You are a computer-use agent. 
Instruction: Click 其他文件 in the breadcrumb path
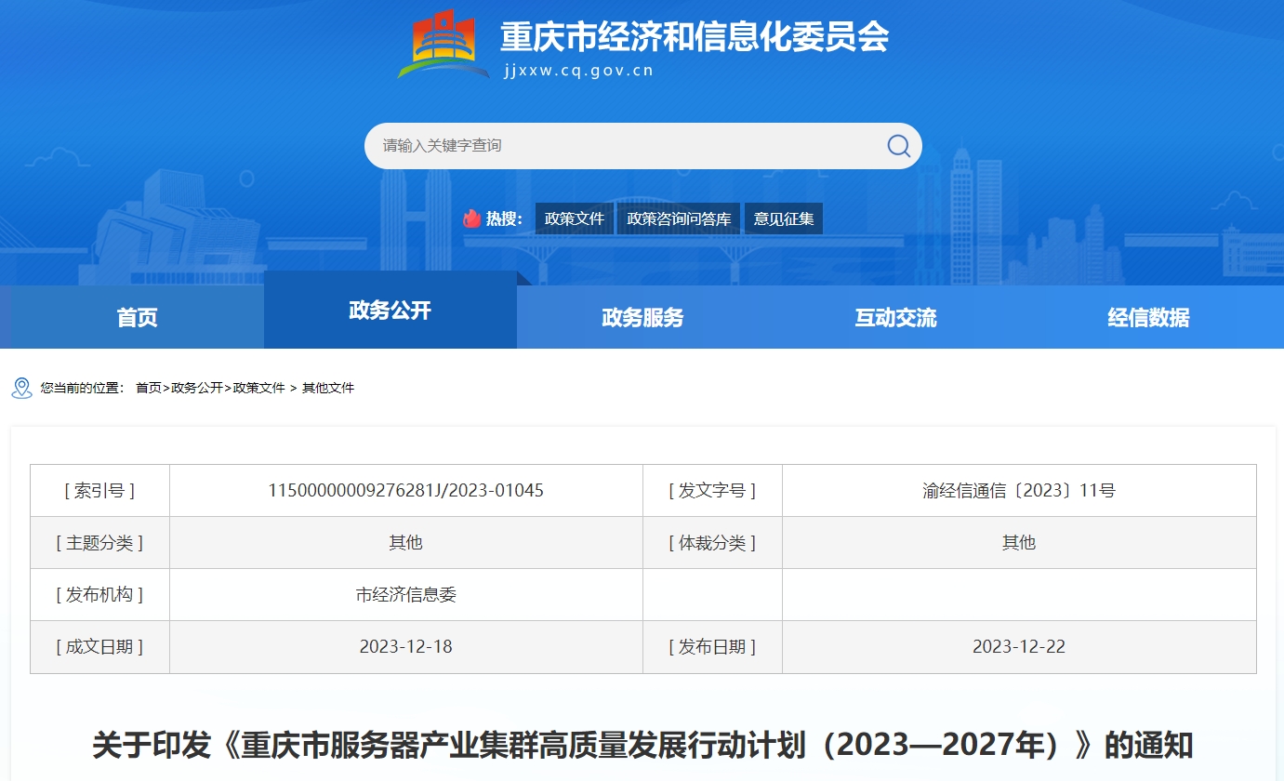(x=328, y=388)
